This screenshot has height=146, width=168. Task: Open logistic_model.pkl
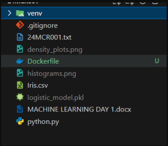tap(55, 97)
